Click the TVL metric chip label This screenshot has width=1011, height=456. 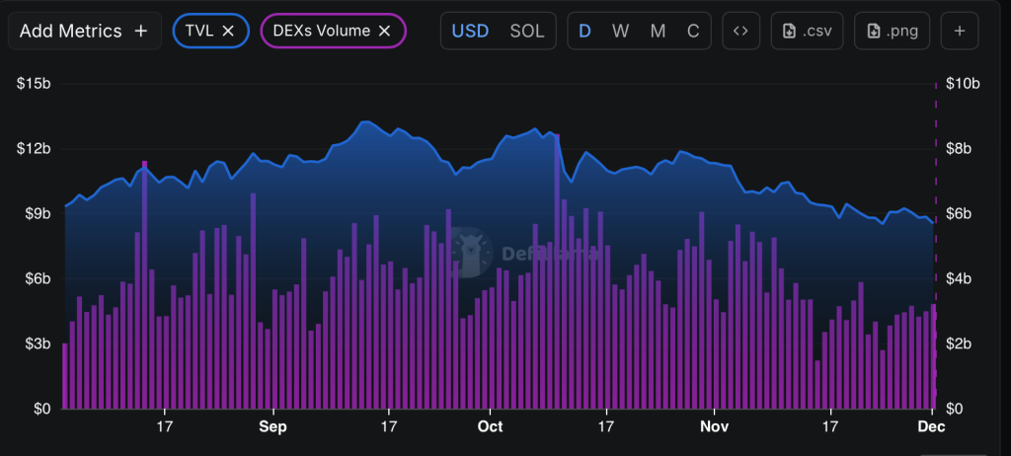(198, 31)
